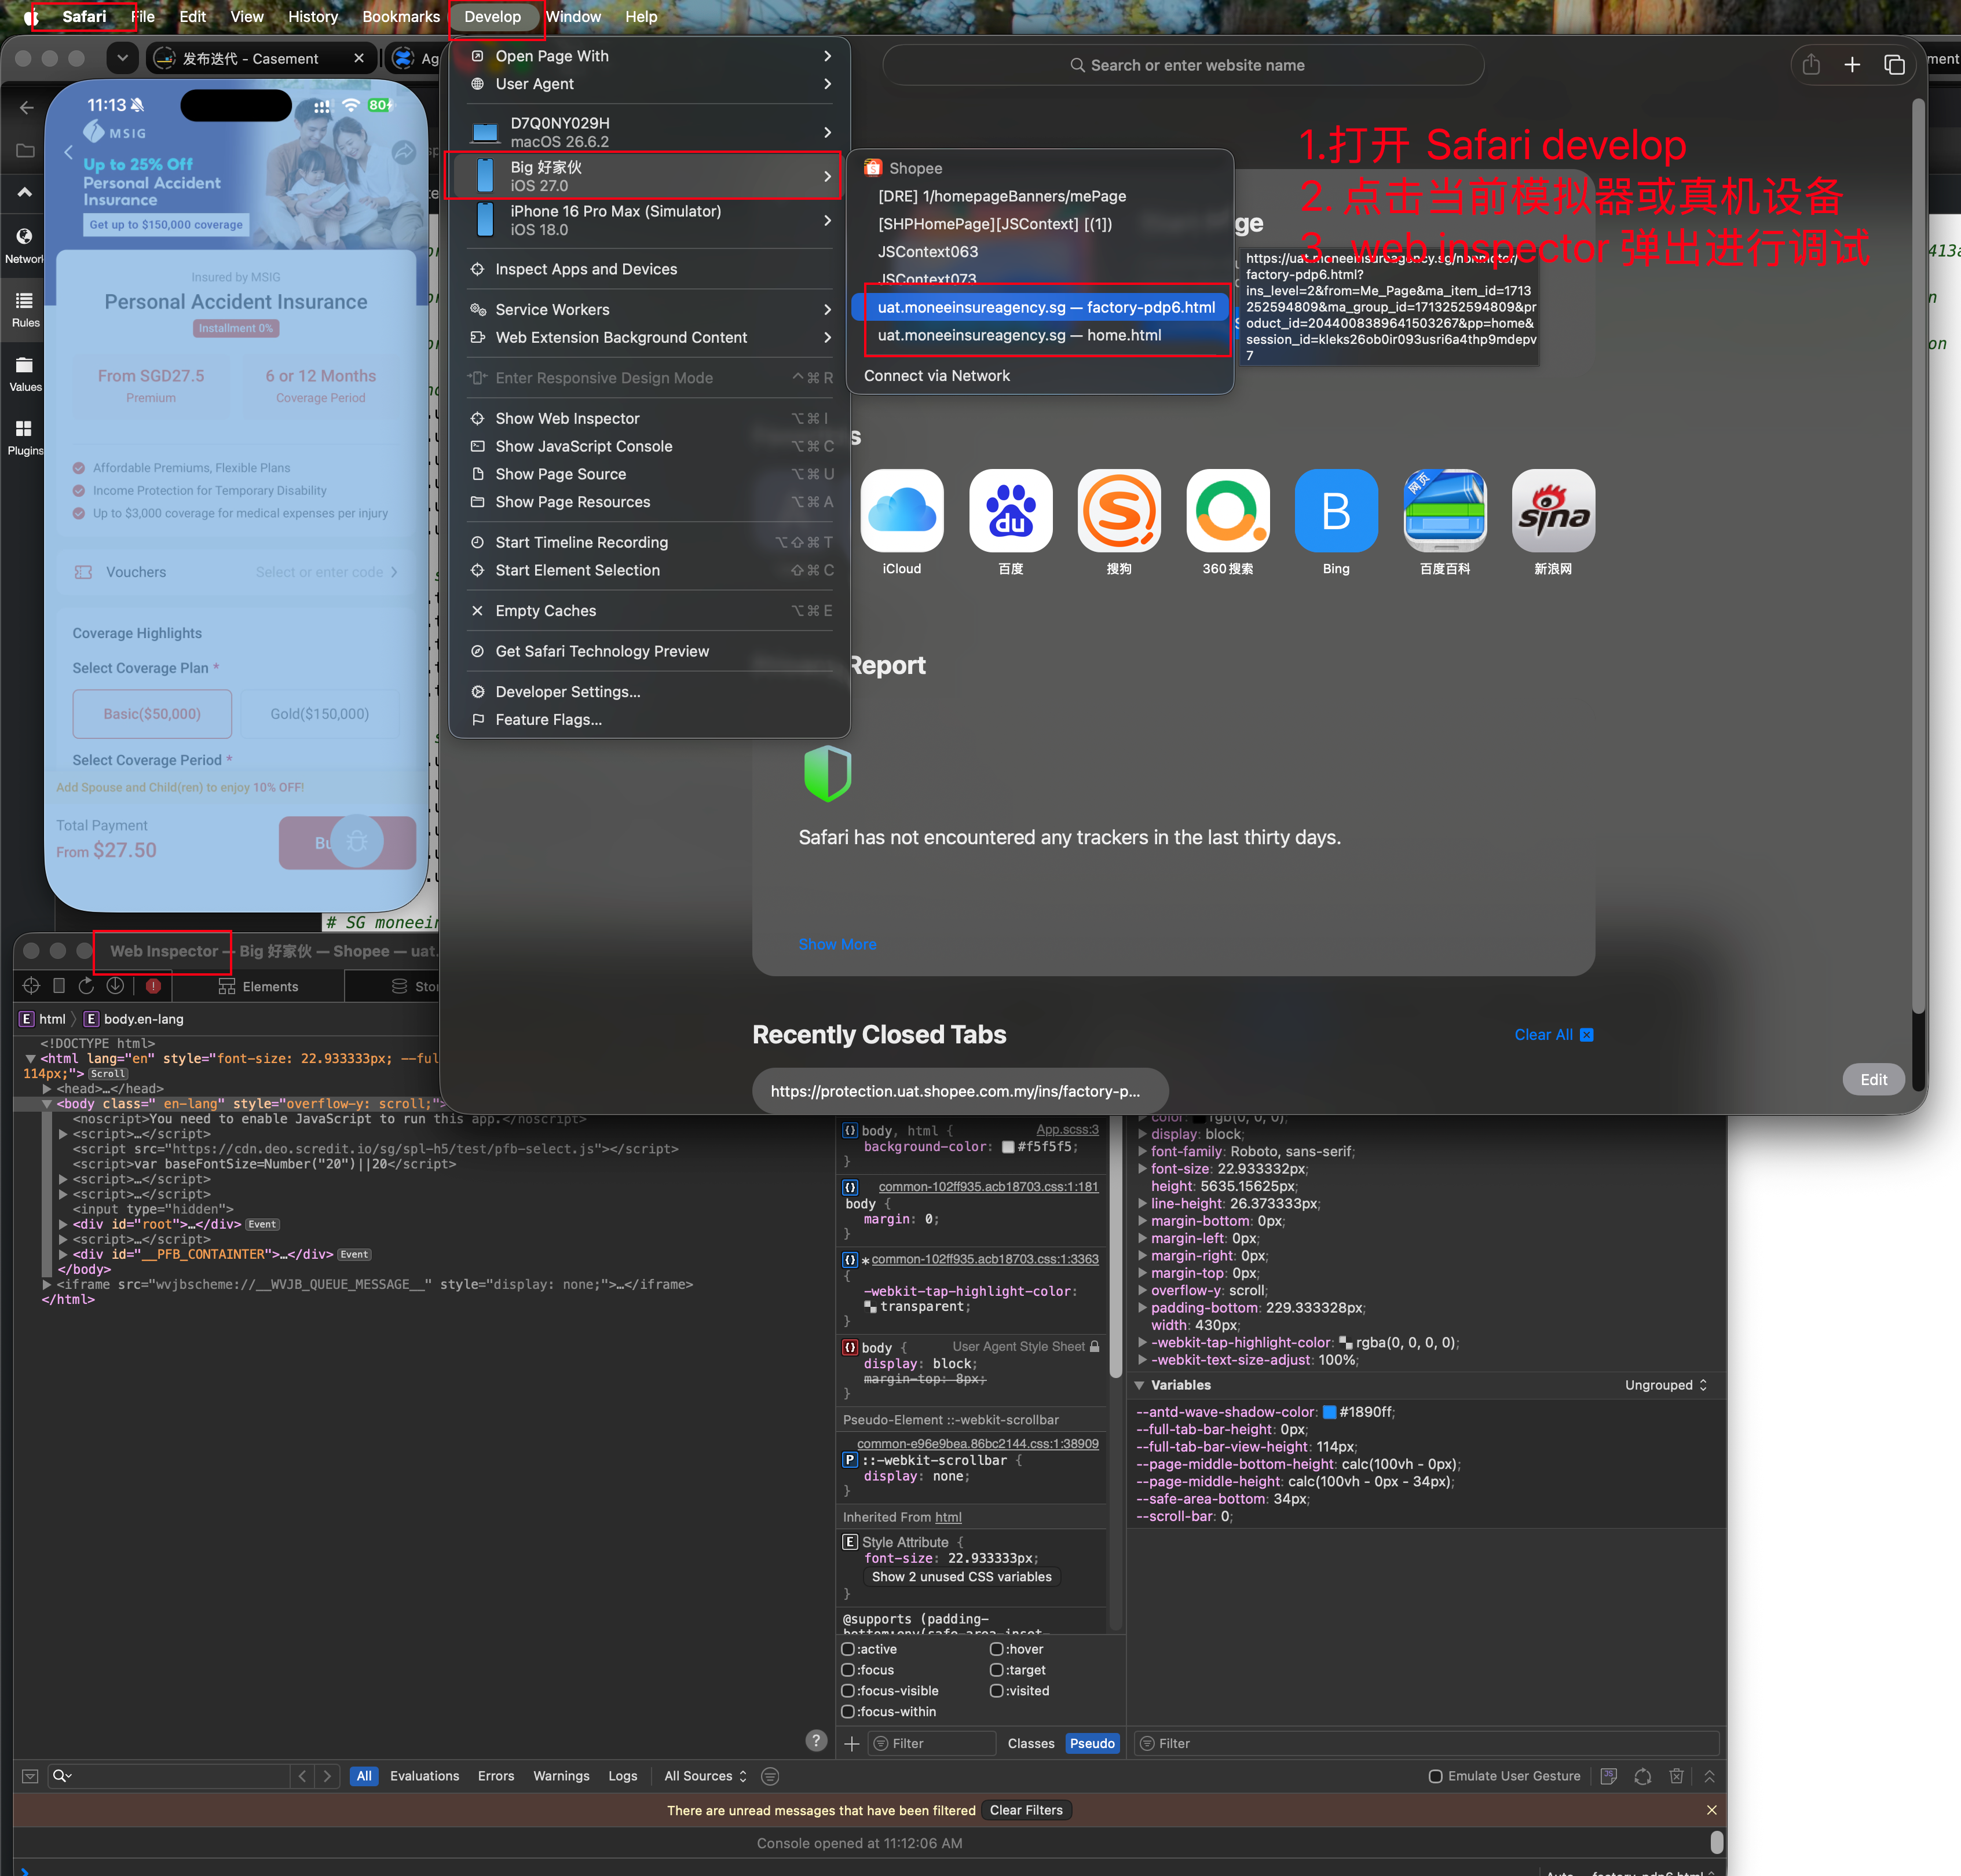The width and height of the screenshot is (1961, 1876).
Task: Click the Safari address search field
Action: pyautogui.click(x=1183, y=65)
